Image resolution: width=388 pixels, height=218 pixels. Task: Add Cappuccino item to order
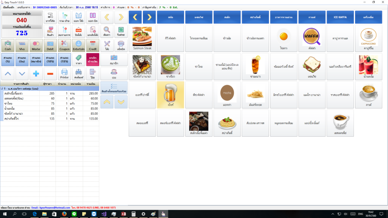click(369, 38)
